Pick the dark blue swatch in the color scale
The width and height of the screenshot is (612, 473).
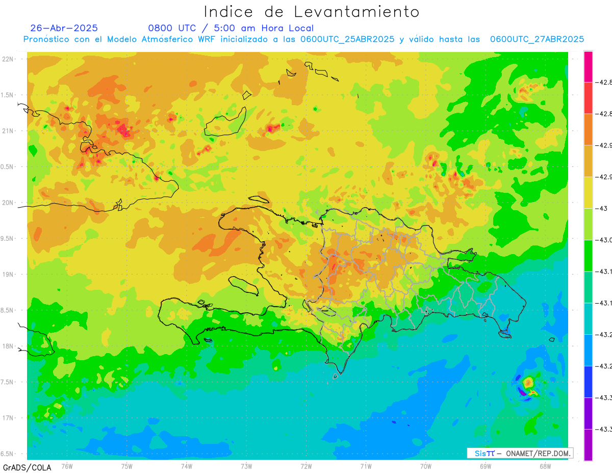pos(588,382)
